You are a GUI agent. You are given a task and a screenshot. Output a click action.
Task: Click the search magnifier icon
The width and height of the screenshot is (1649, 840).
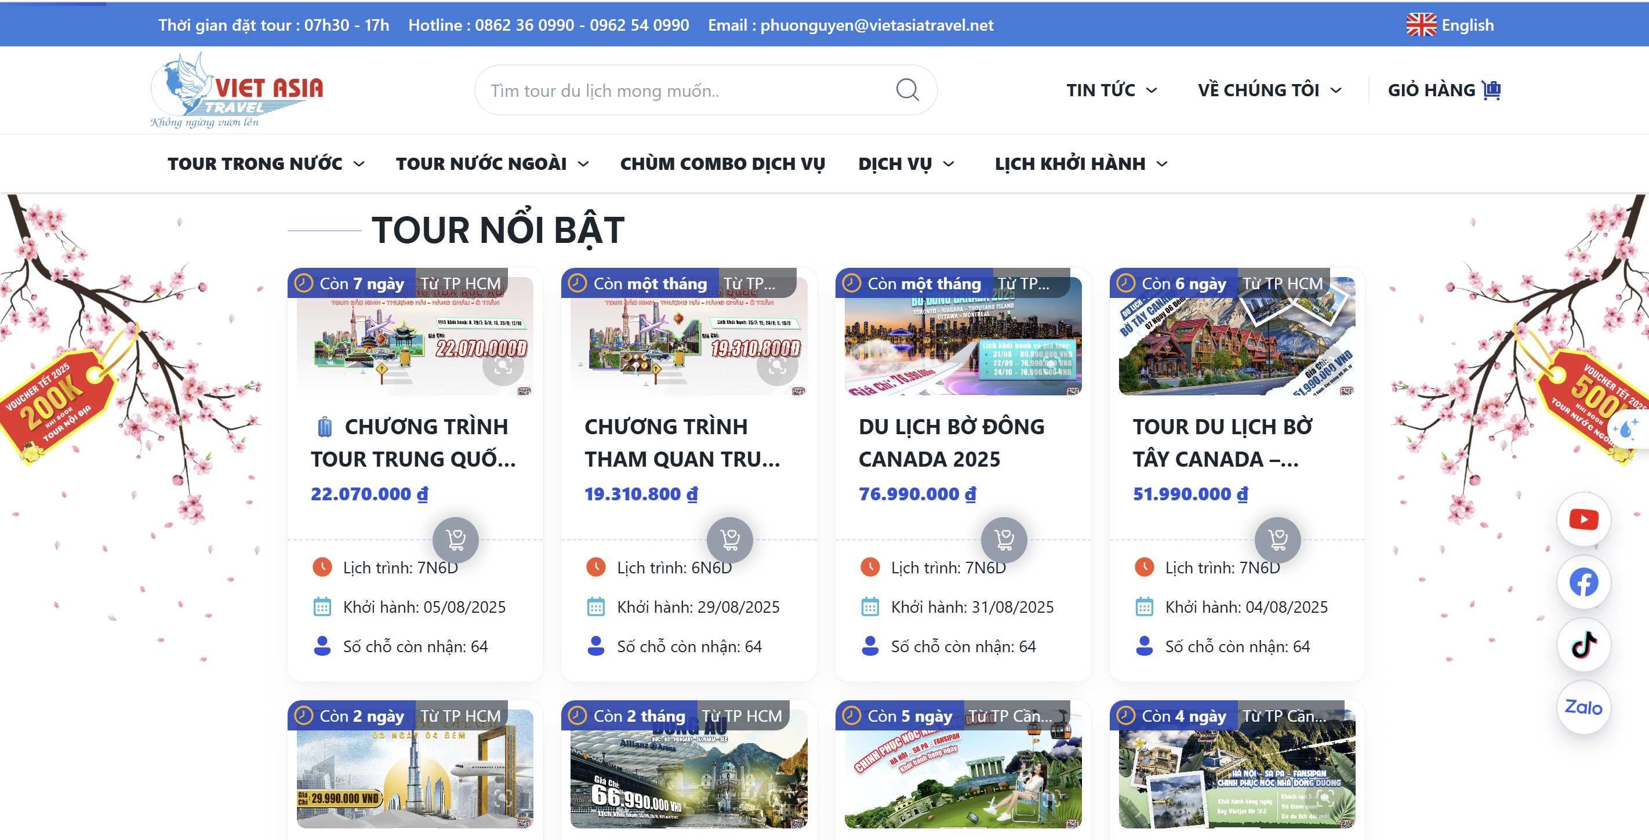[x=907, y=90]
